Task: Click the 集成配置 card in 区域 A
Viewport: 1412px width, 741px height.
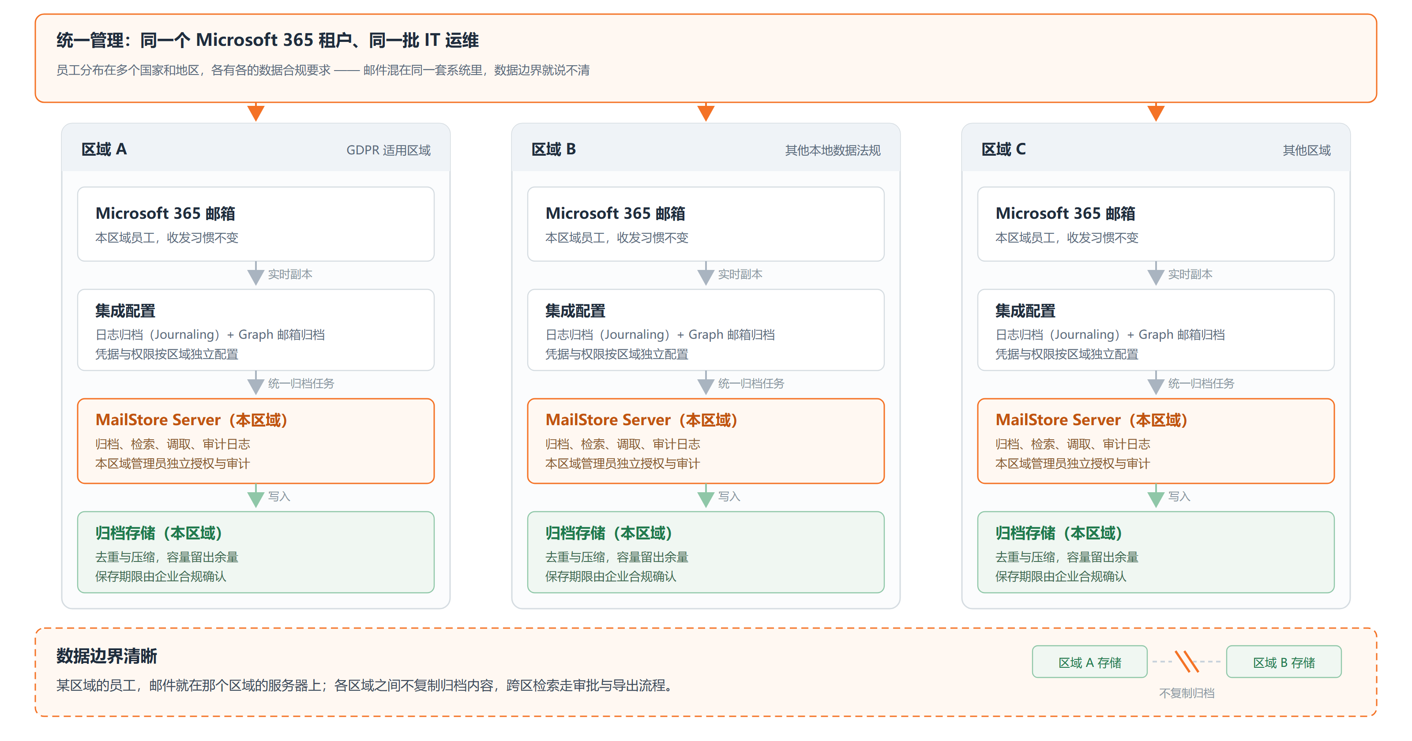Action: coord(256,330)
